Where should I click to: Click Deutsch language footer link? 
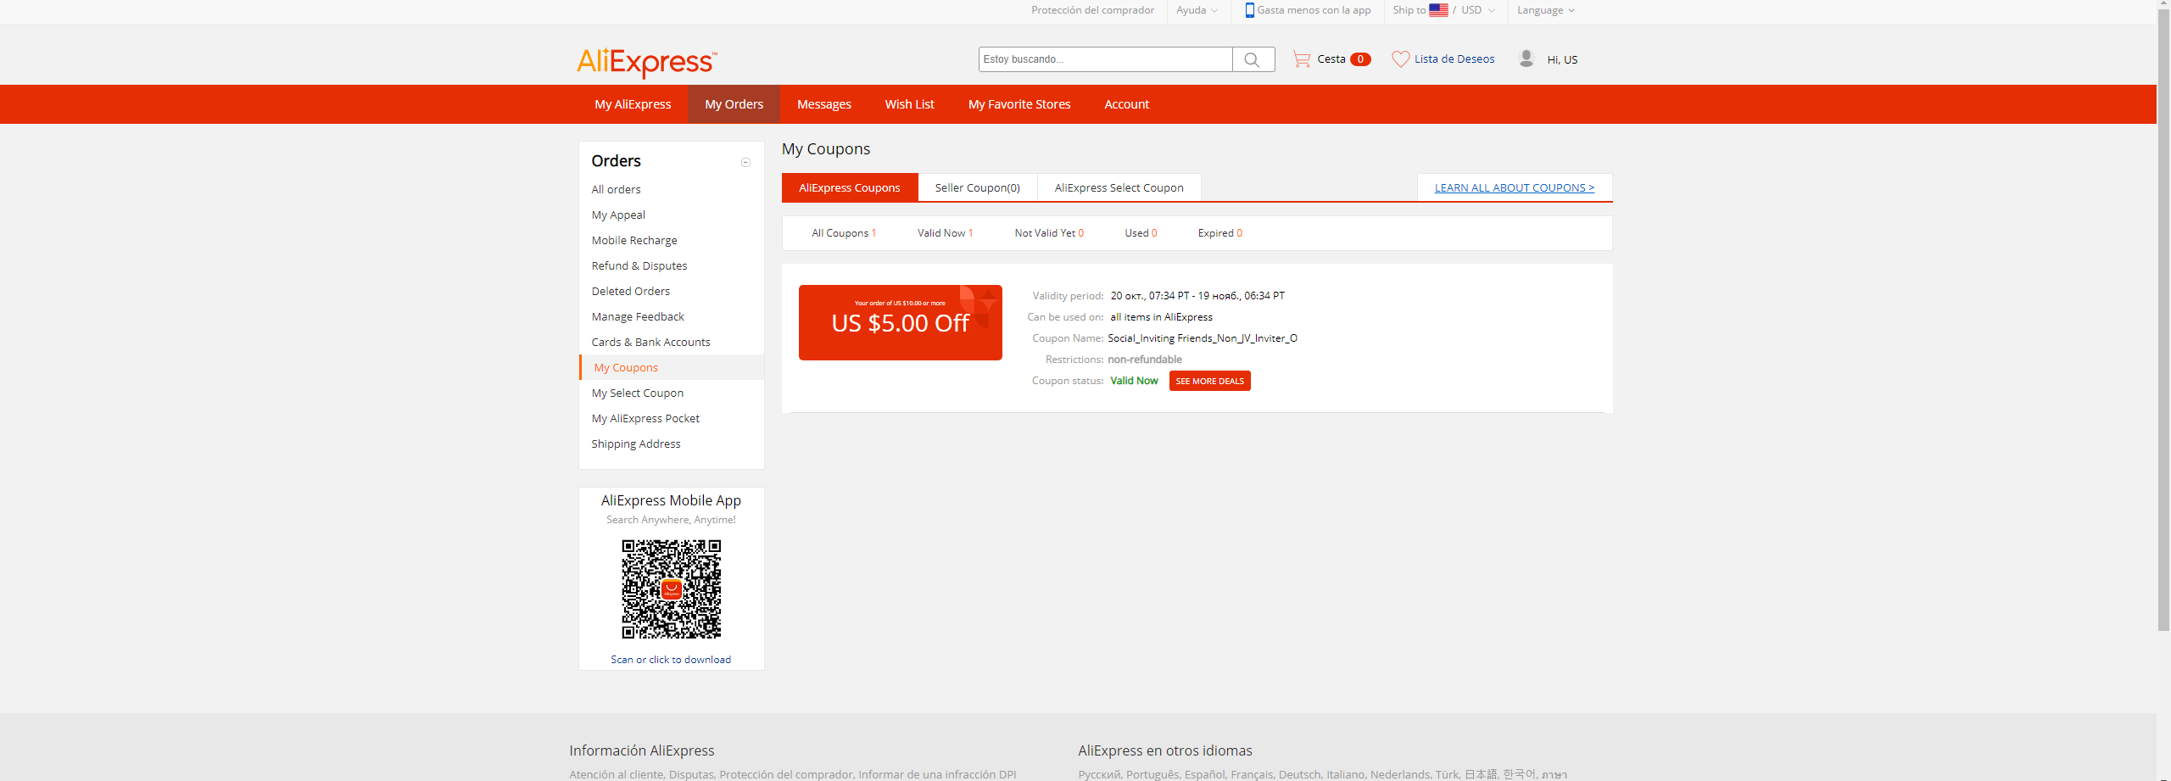tap(1300, 774)
